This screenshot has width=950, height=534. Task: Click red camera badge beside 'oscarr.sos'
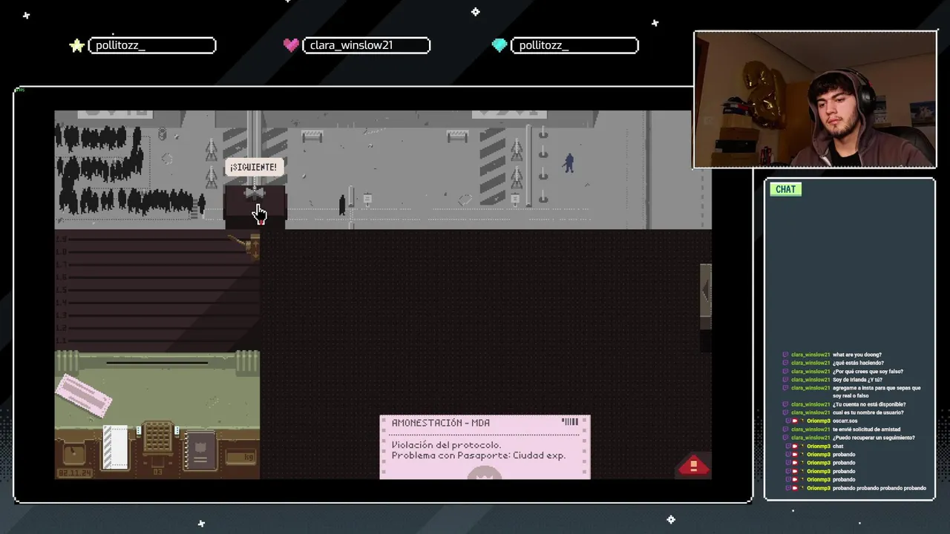[x=795, y=421]
